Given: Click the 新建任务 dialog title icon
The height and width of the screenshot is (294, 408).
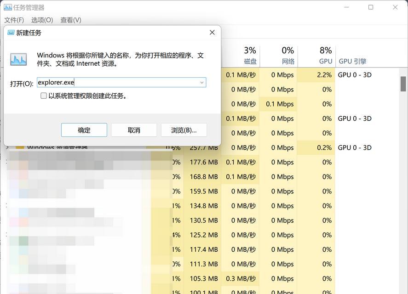Looking at the screenshot, I should tap(11, 33).
